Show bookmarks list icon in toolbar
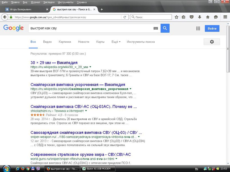 click(183, 17)
